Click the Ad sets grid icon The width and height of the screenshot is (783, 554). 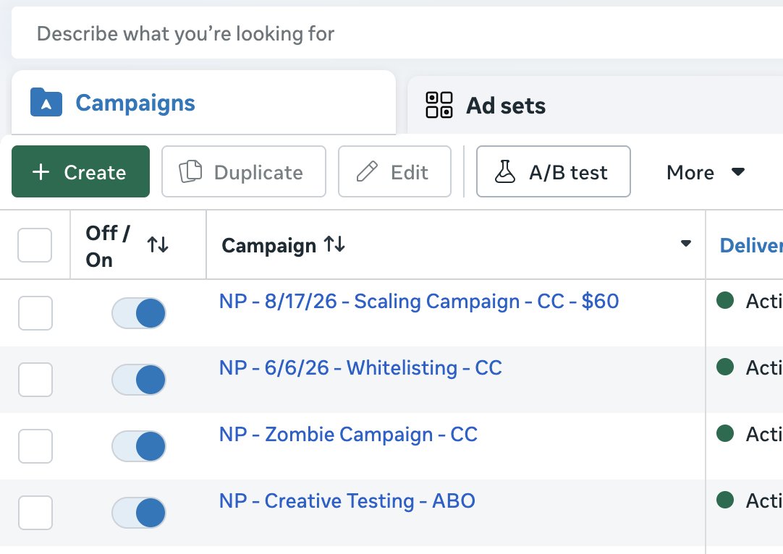point(439,105)
